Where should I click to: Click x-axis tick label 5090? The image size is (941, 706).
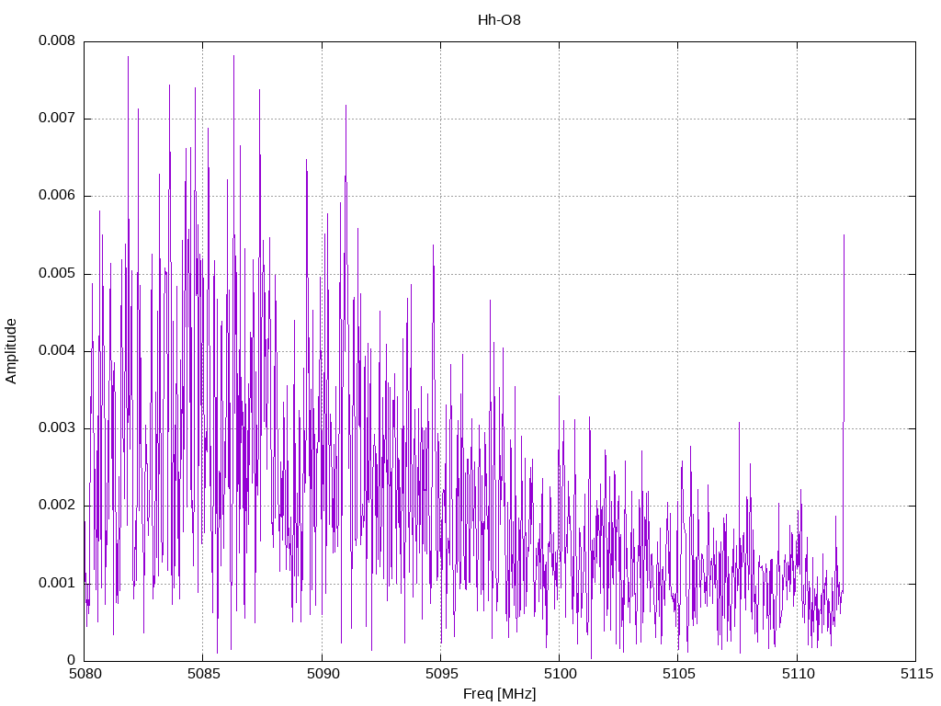(323, 674)
